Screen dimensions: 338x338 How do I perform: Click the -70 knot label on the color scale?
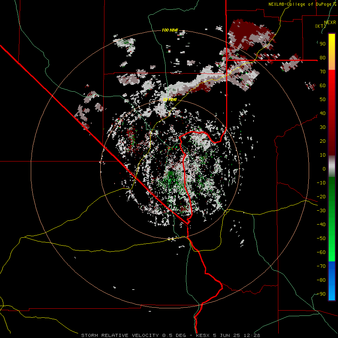coord(321,266)
